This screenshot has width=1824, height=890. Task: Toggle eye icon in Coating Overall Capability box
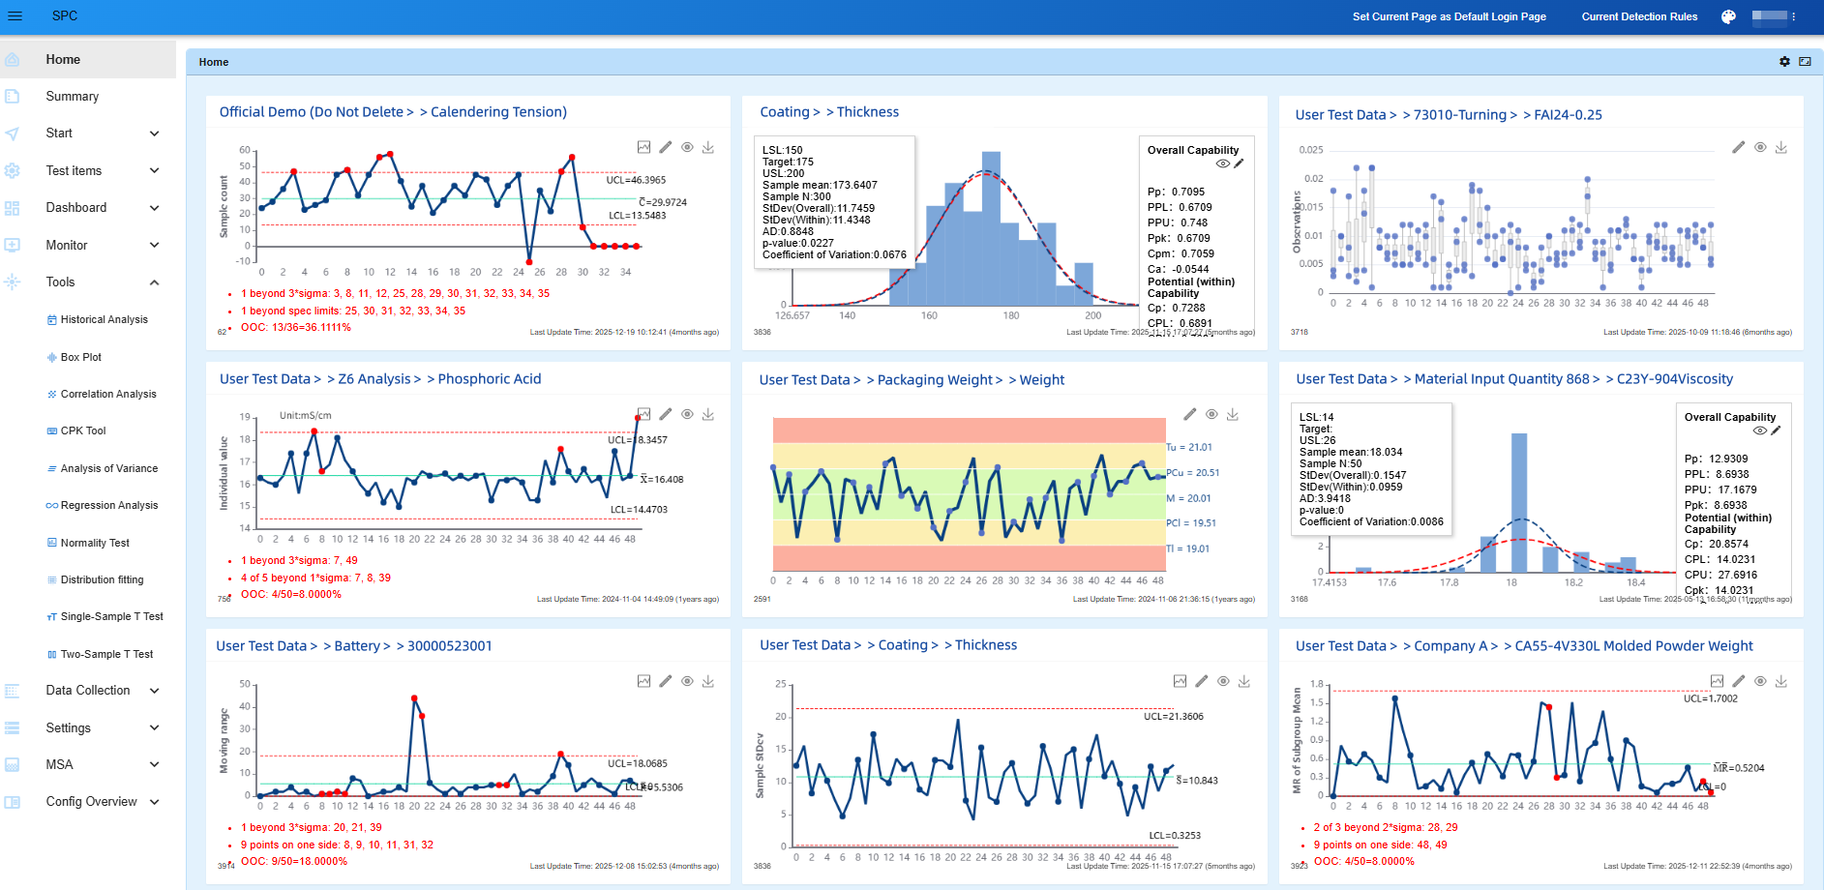(1222, 163)
